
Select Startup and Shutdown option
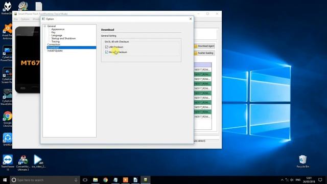[x=63, y=38]
